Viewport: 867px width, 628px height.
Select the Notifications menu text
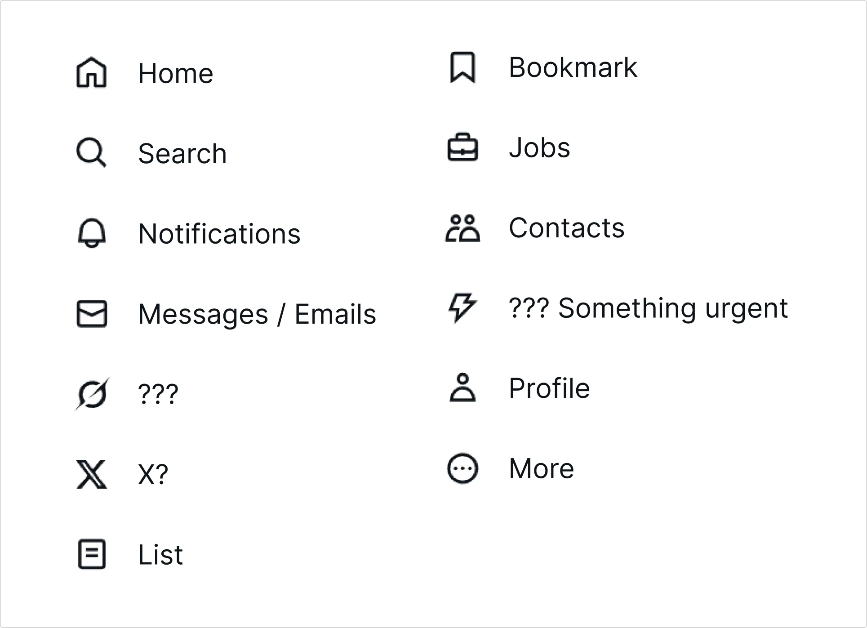tap(219, 234)
